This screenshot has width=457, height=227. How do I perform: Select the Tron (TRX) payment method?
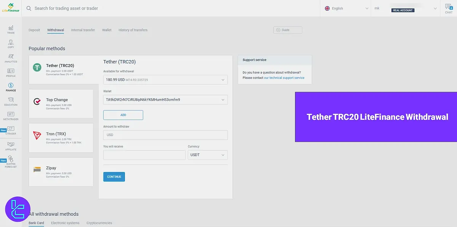click(x=61, y=137)
